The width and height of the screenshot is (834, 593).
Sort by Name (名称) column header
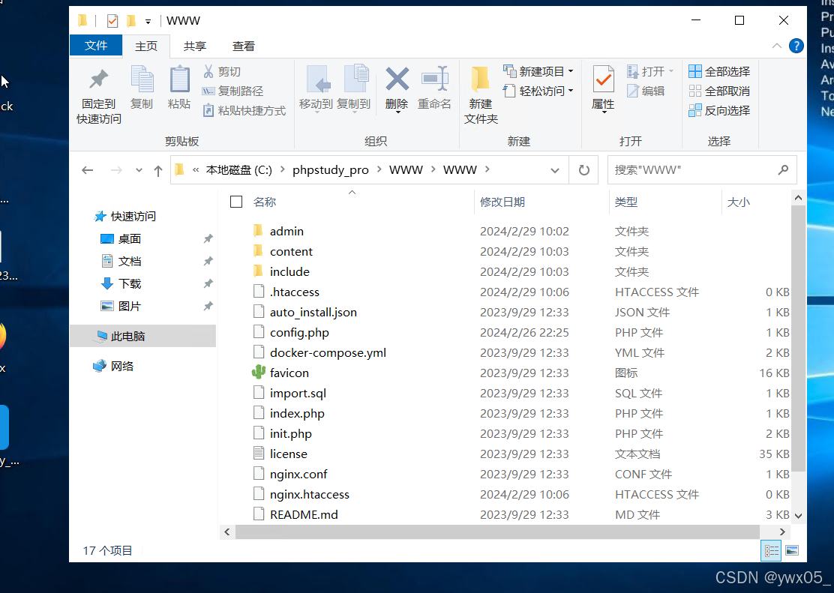coord(264,202)
